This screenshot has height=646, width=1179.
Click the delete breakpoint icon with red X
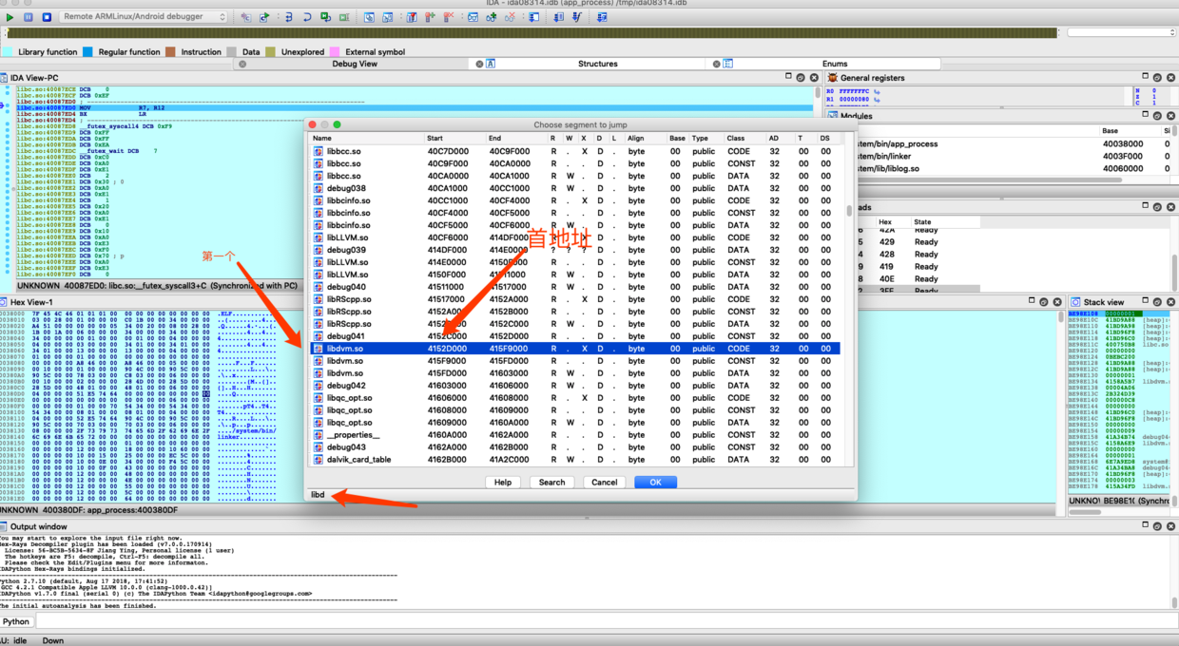point(449,17)
